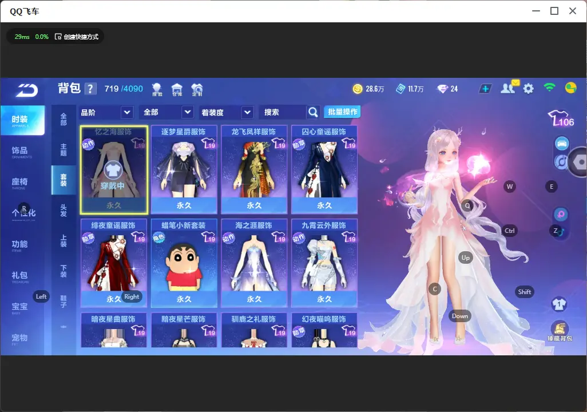Screen dimensions: 587x412
Task: Switch to the 时装 category tab
Action: (x=22, y=120)
